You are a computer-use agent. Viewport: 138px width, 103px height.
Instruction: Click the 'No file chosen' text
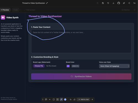[51, 66]
